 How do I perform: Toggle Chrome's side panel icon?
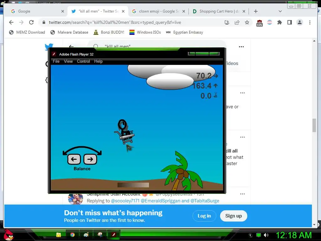[289, 22]
